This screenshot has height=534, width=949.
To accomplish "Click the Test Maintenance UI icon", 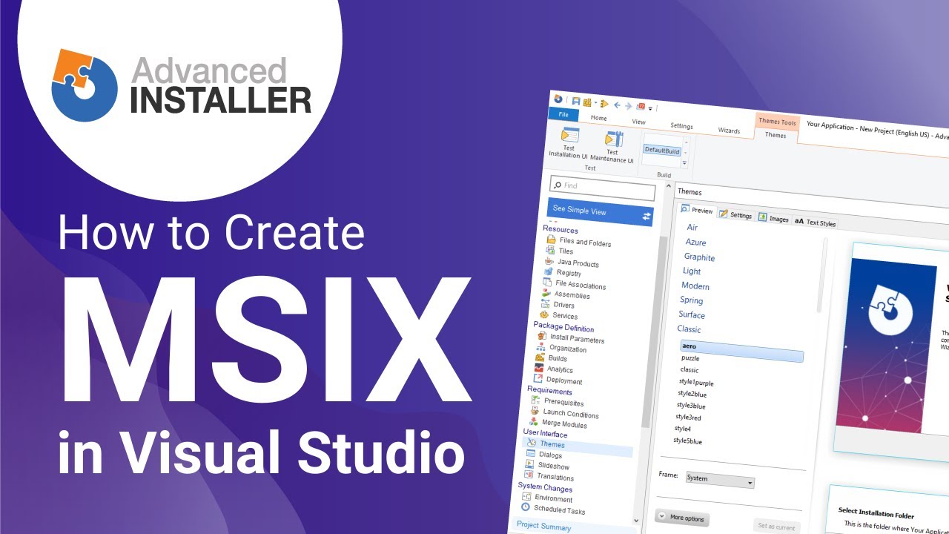I will click(614, 139).
